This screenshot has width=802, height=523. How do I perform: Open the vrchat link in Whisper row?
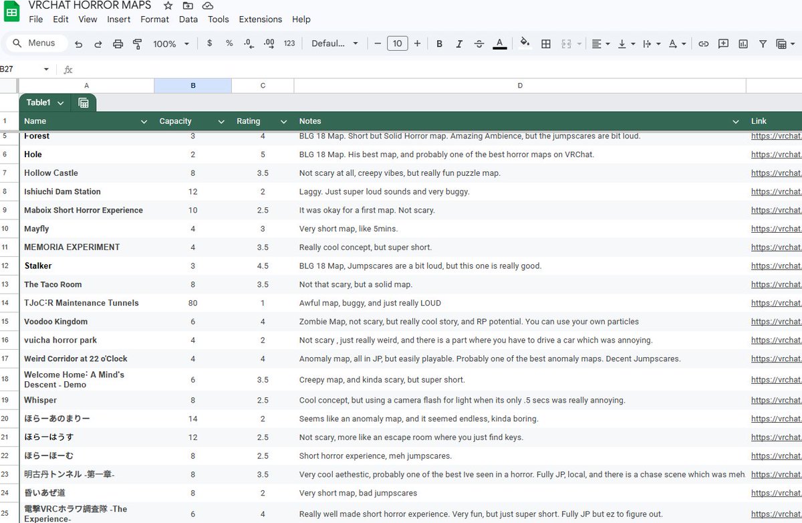click(x=776, y=401)
